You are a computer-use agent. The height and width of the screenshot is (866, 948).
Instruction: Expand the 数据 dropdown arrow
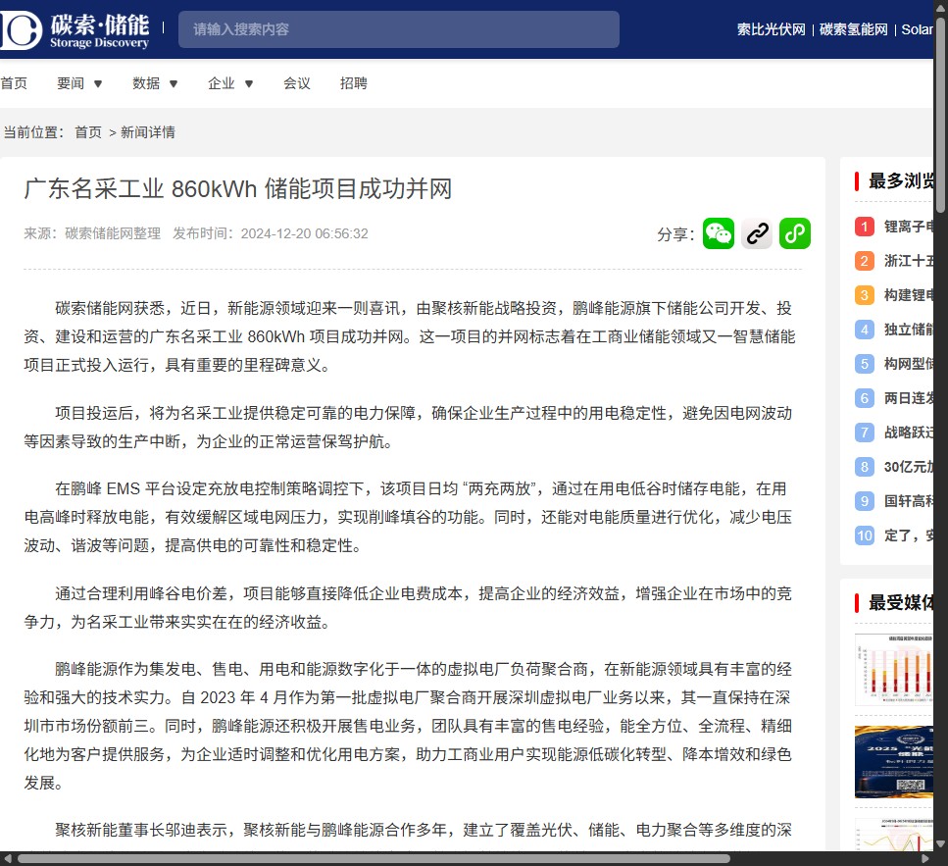click(x=174, y=84)
